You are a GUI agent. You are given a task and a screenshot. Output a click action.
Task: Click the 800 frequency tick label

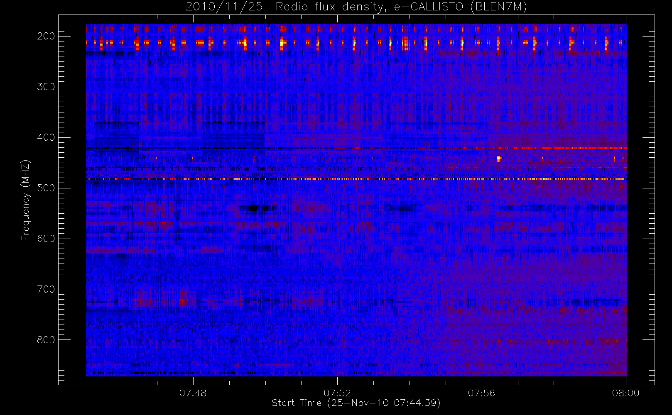(46, 340)
